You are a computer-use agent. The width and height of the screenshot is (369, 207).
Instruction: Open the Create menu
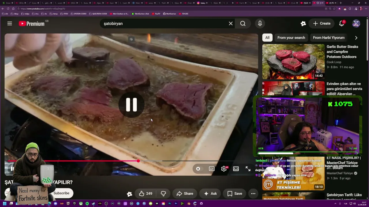click(x=322, y=24)
